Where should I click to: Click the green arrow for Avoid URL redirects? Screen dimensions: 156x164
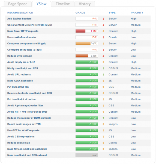point(103,75)
